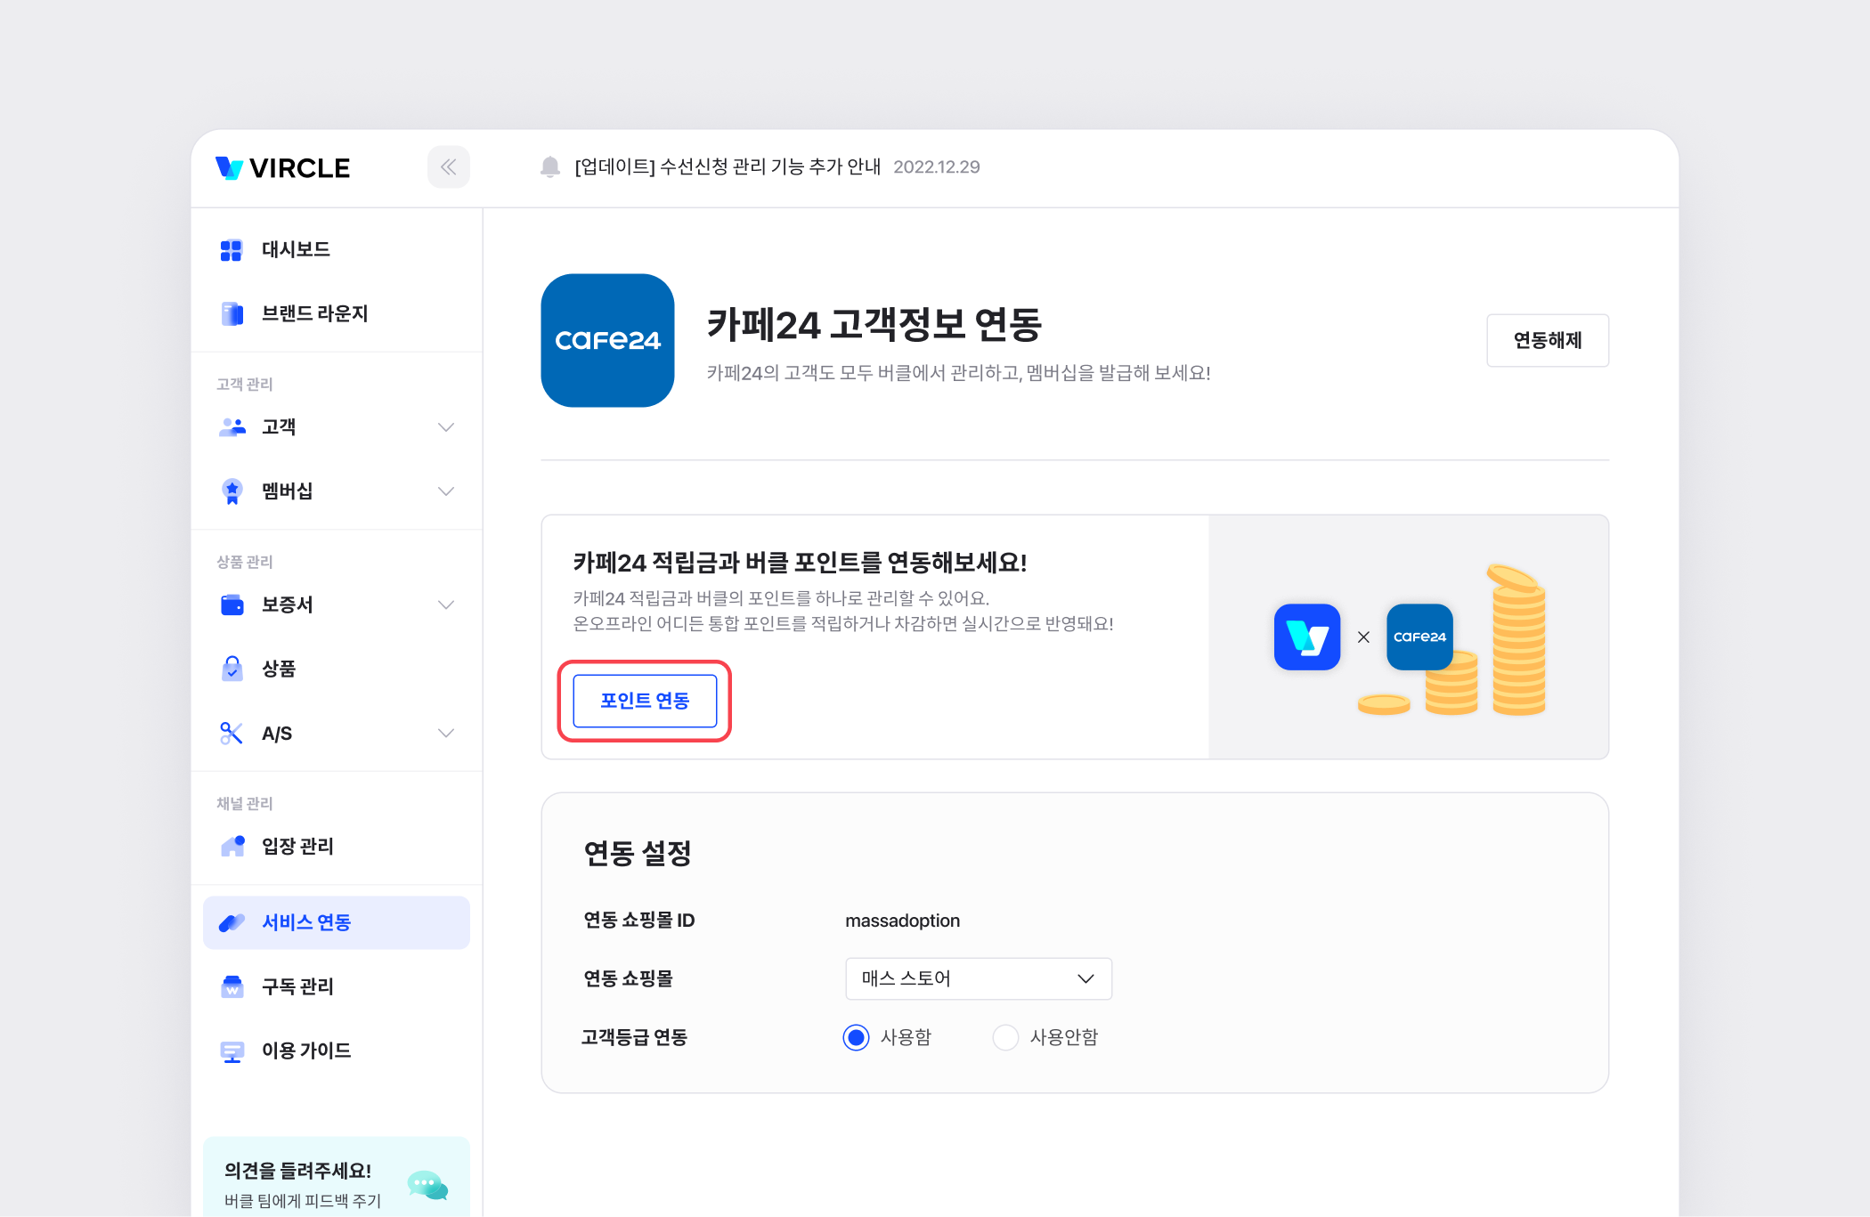Open 브랜드 라운지 menu item
1870x1217 pixels.
tap(313, 313)
